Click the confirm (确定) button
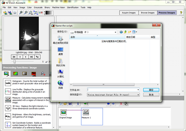186x131 pixels. [151, 90]
